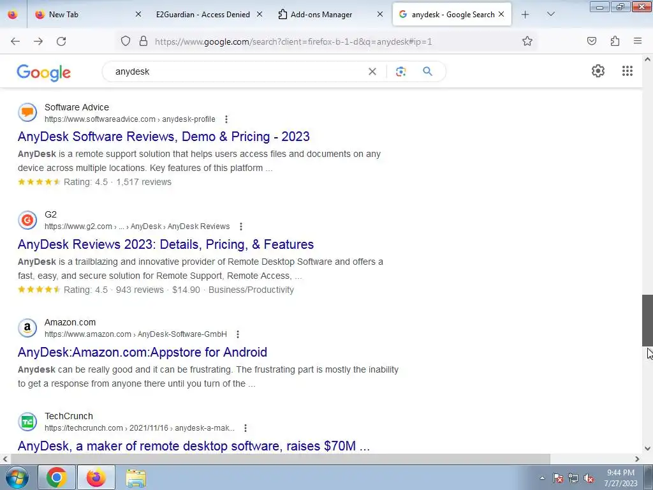Open the Extensions puzzle icon

click(x=615, y=41)
